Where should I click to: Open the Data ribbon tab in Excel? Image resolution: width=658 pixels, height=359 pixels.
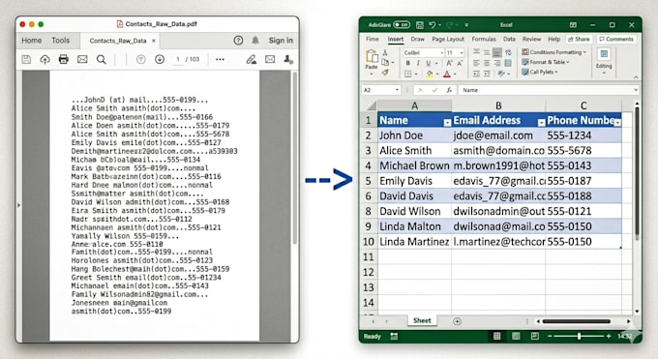(509, 39)
